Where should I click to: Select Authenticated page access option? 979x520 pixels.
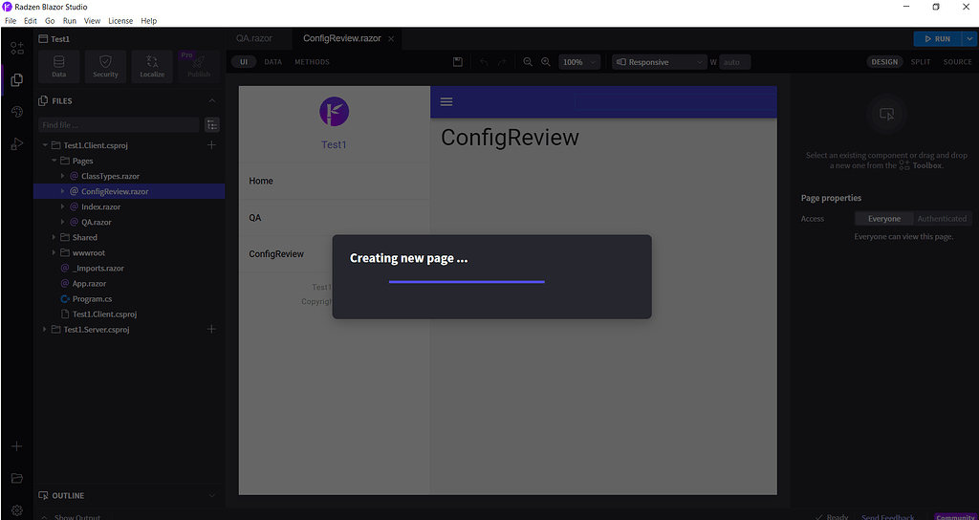point(942,219)
